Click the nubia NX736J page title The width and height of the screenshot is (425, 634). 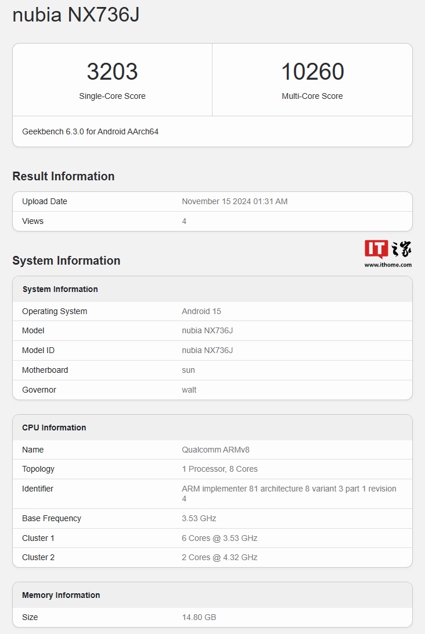click(x=75, y=15)
